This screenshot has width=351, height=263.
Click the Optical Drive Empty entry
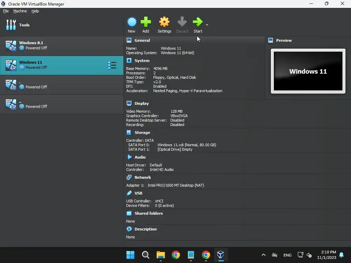click(175, 149)
